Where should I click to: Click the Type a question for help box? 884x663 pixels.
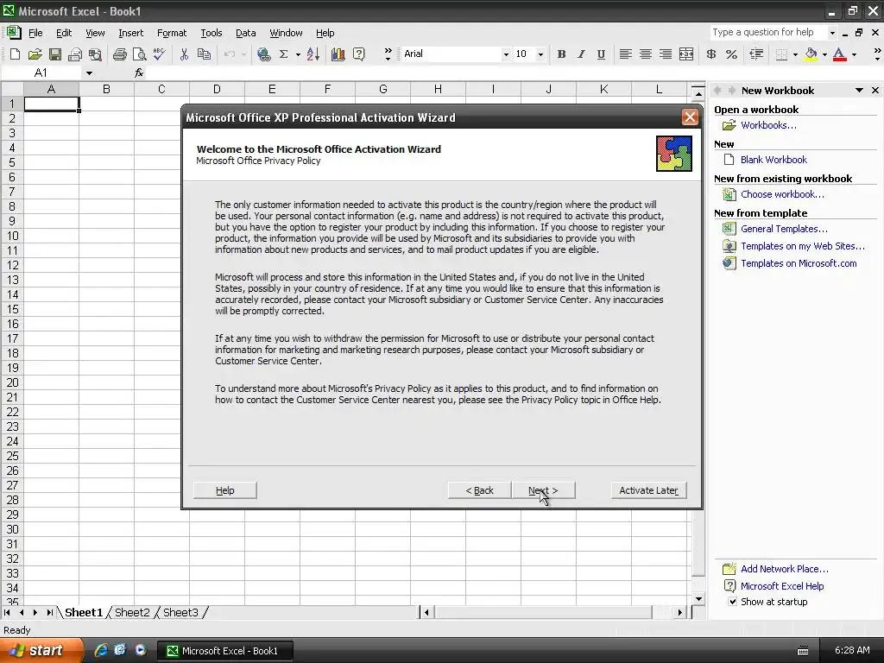[x=768, y=32]
